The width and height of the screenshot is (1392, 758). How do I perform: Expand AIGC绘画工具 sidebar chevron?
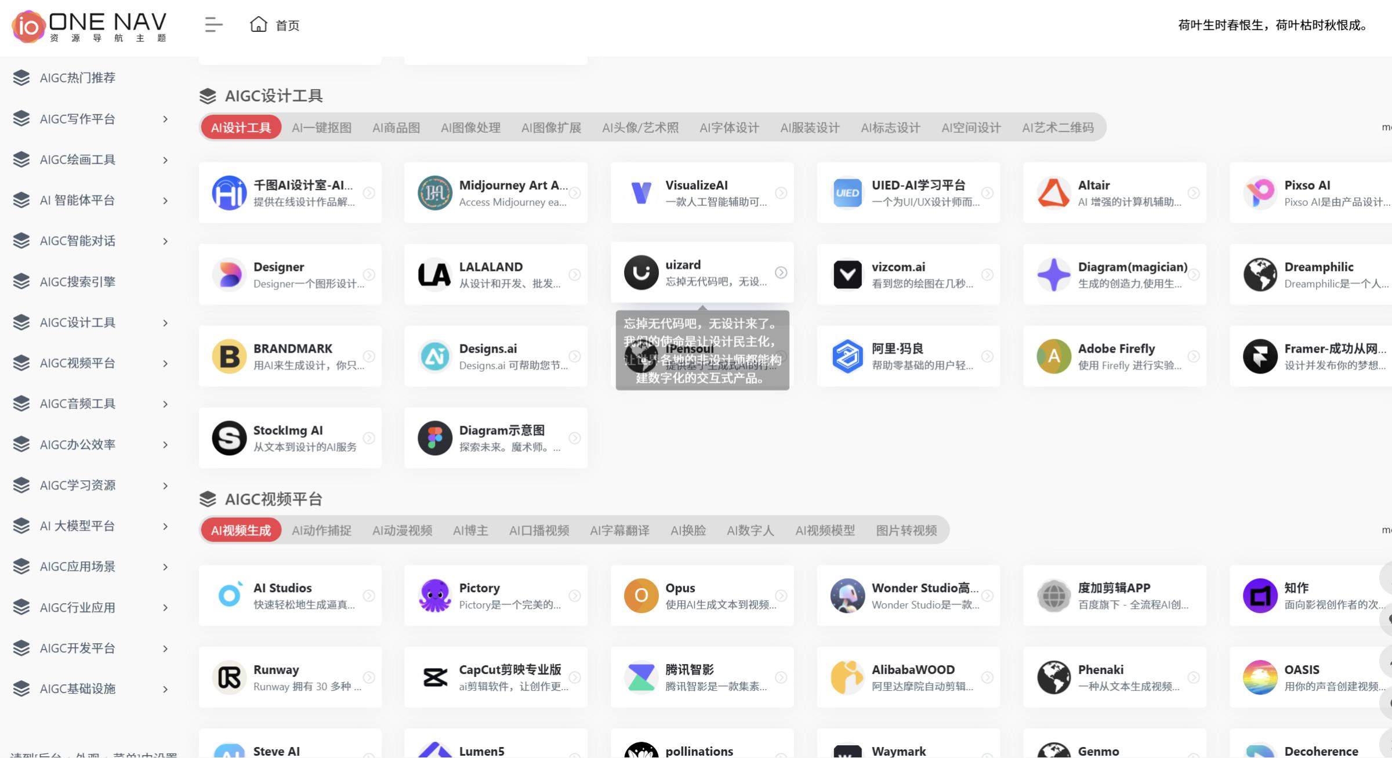[x=165, y=159]
